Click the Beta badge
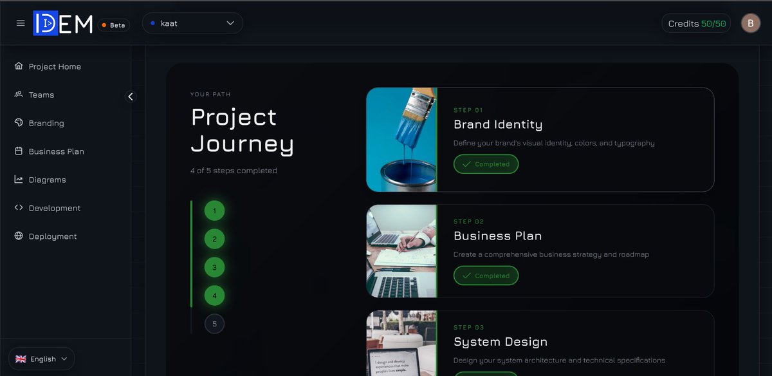This screenshot has width=772, height=376. 114,25
